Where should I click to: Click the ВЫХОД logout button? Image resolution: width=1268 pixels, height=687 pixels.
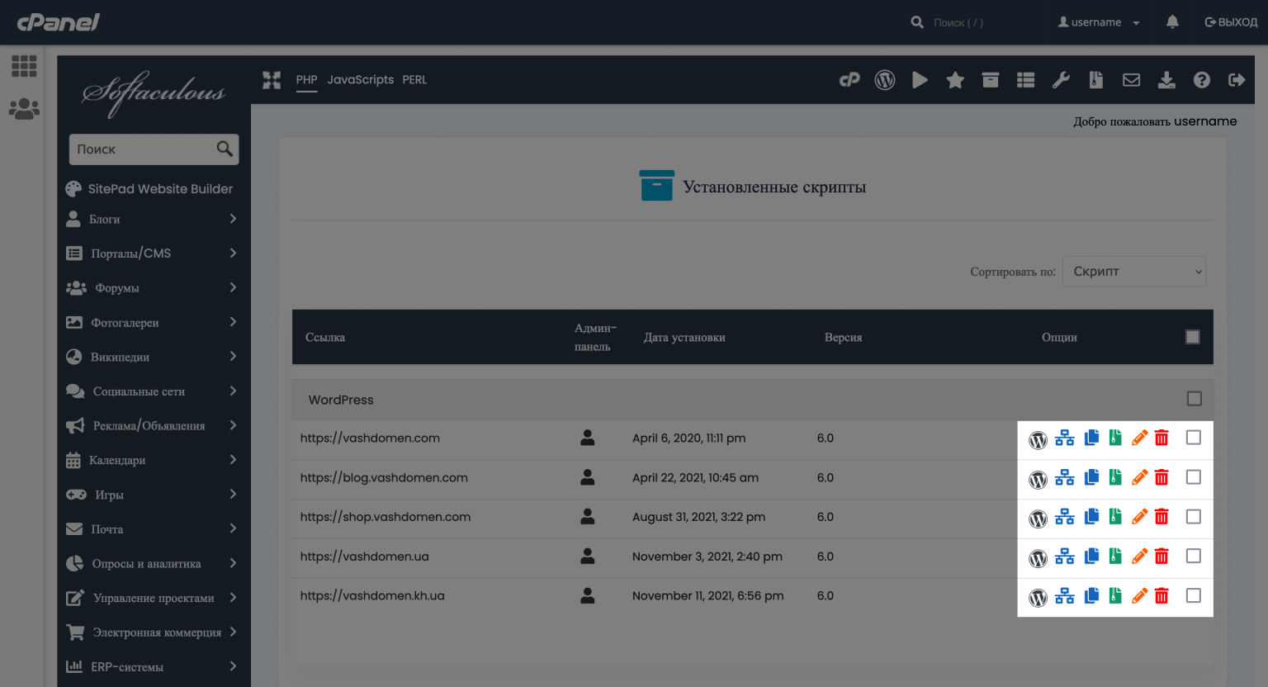pos(1231,22)
